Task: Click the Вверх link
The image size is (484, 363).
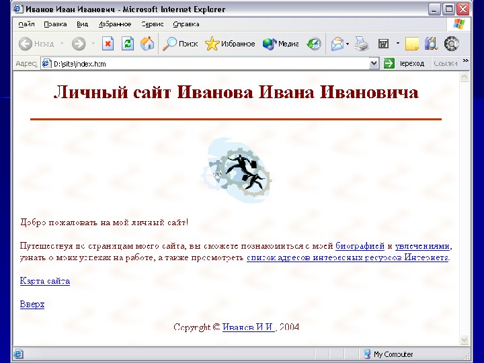Action: coord(32,305)
